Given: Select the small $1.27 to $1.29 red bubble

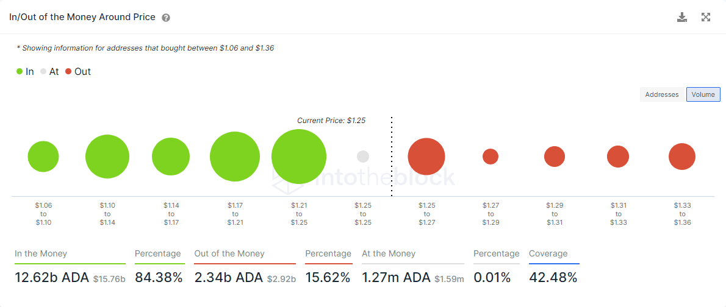Looking at the screenshot, I should click(491, 157).
